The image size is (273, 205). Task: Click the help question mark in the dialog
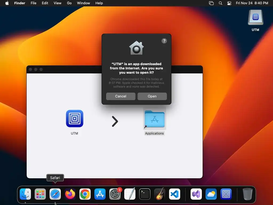164,41
